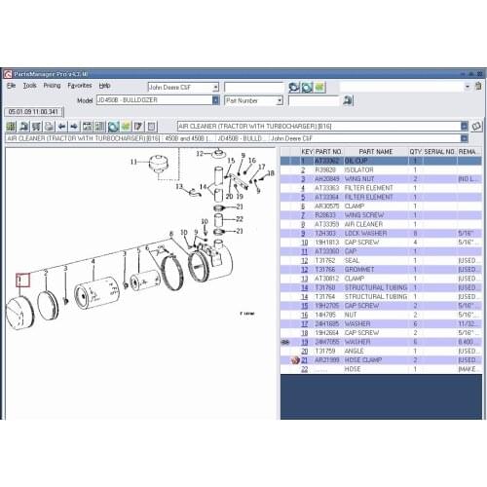Select the 05.01.09 11:00.341 tab
487x487 pixels.
(x=34, y=112)
